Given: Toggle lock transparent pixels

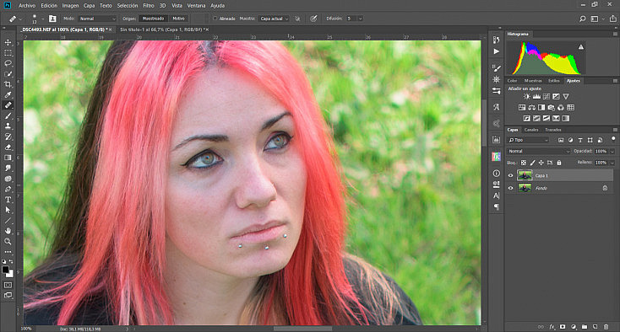Looking at the screenshot, I should pyautogui.click(x=524, y=163).
